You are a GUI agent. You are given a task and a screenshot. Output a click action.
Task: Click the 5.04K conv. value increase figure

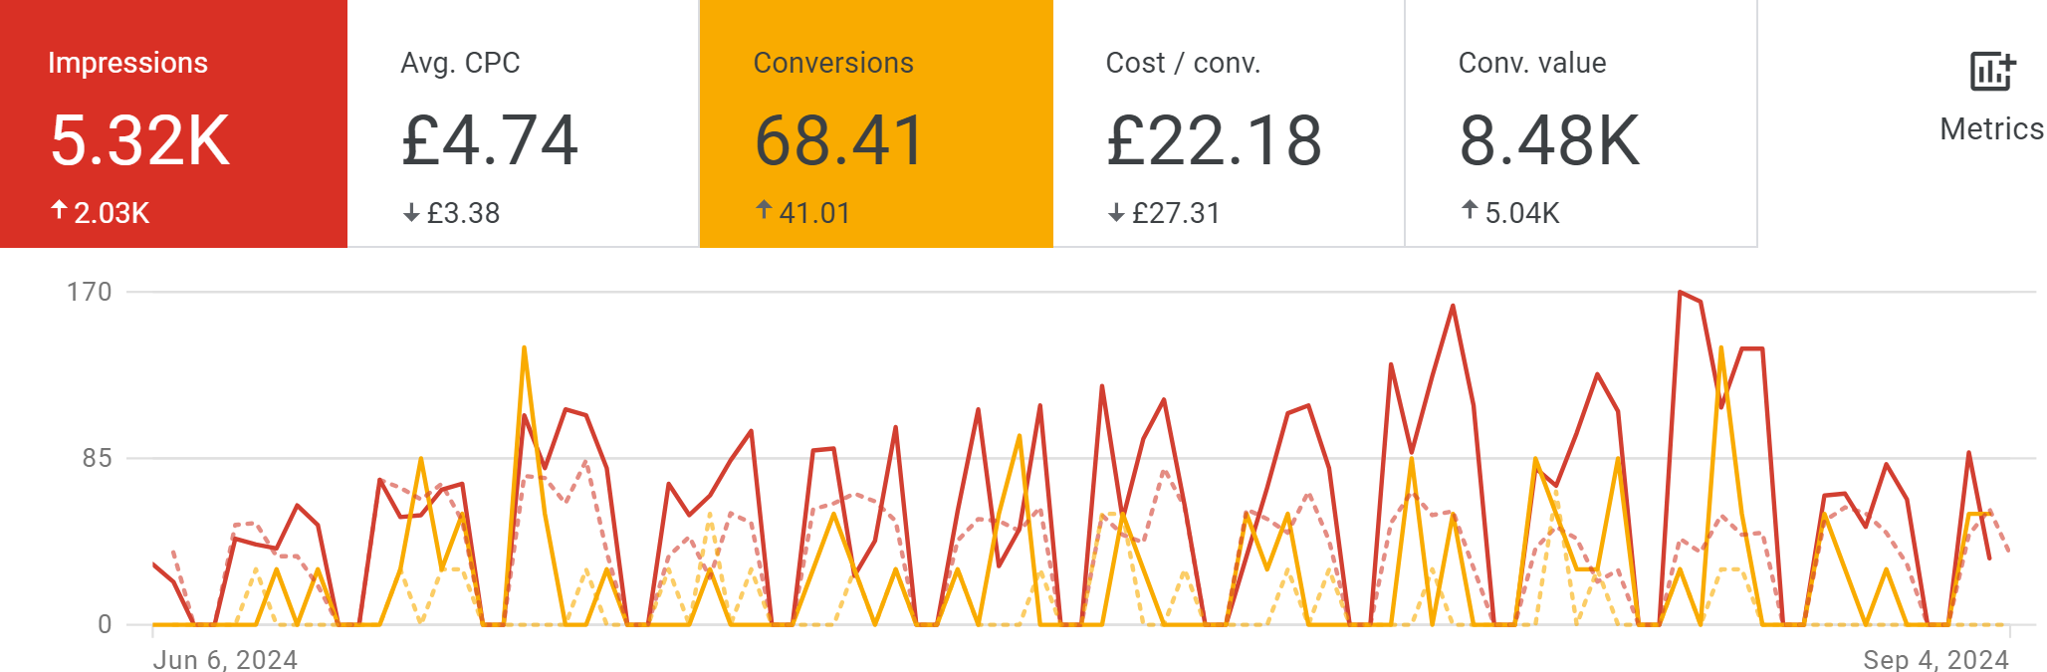1522,213
